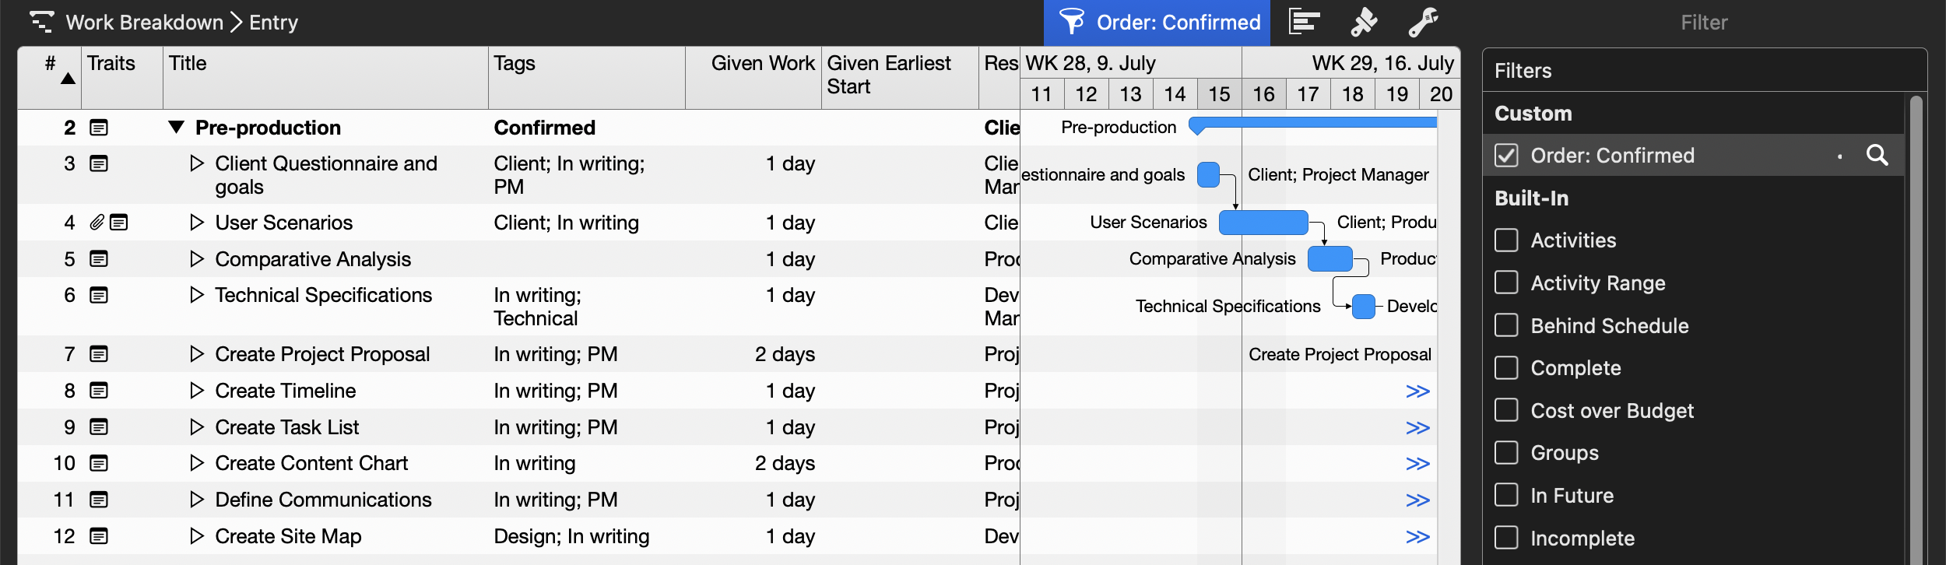Uncheck the Order: Confirmed filter checkbox
This screenshot has height=565, width=1946.
pos(1506,156)
